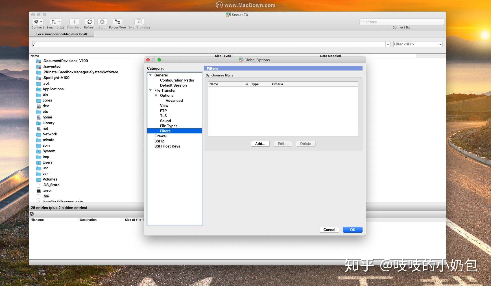
Task: Click the home volume icon
Action: point(39,117)
